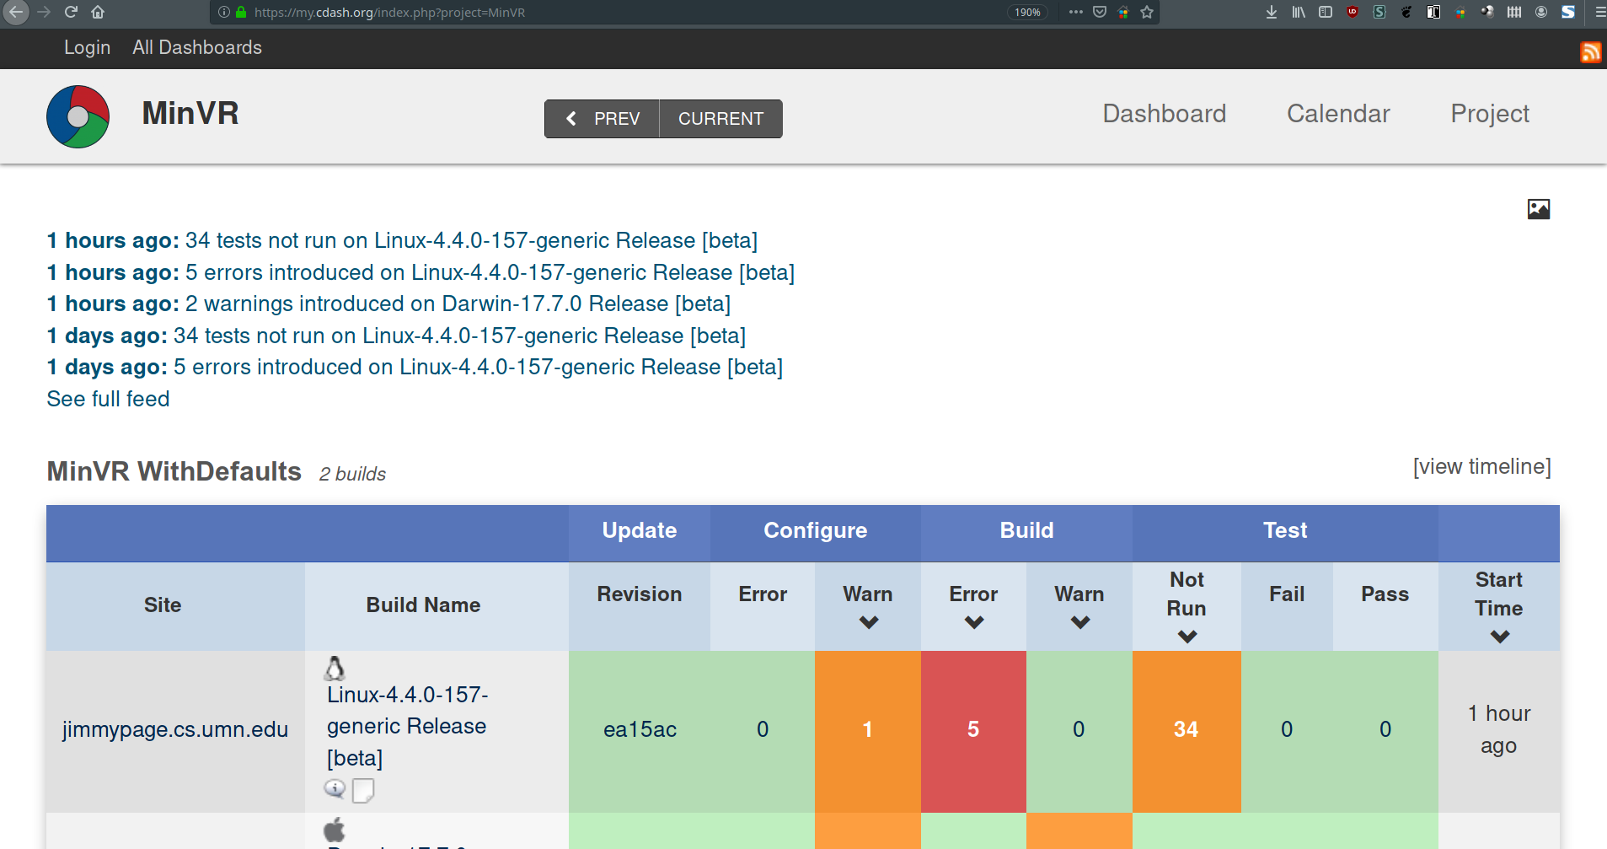Image resolution: width=1607 pixels, height=849 pixels.
Task: Open the See full feed link
Action: pyautogui.click(x=108, y=399)
